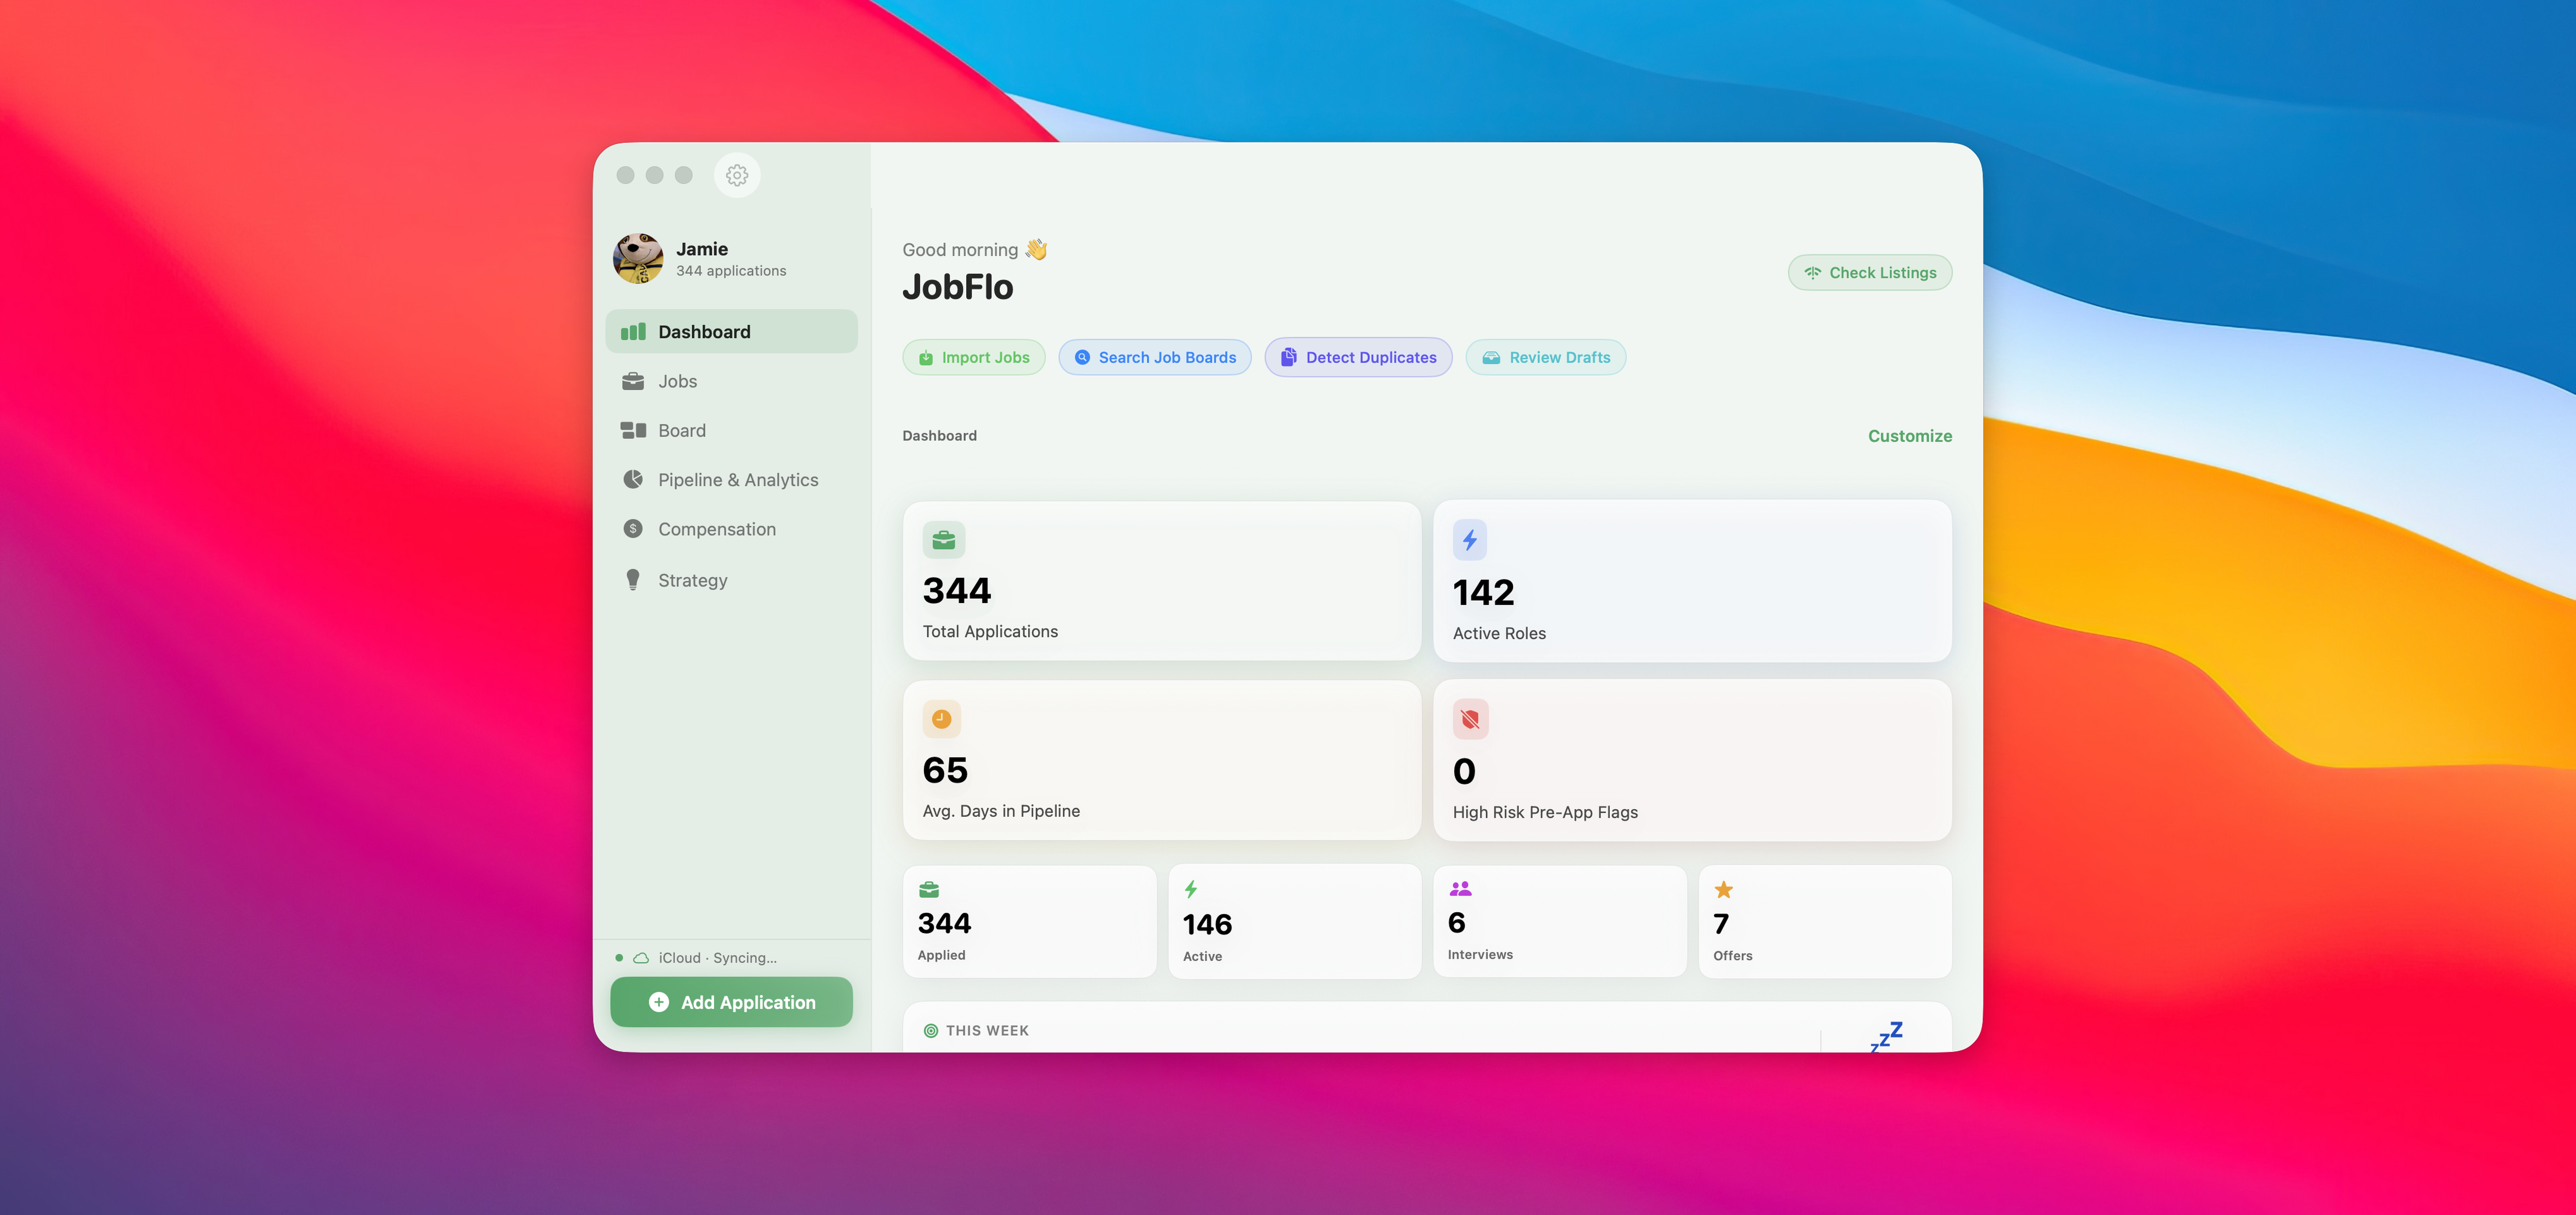2576x1215 pixels.
Task: Open the Total Applications card
Action: click(x=1162, y=581)
